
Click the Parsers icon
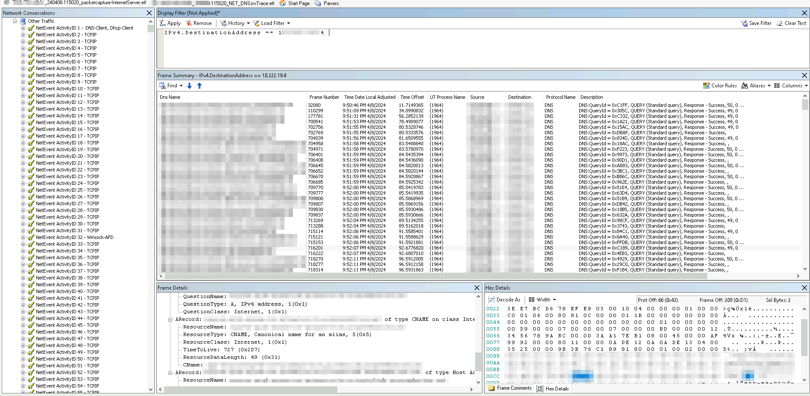[318, 3]
